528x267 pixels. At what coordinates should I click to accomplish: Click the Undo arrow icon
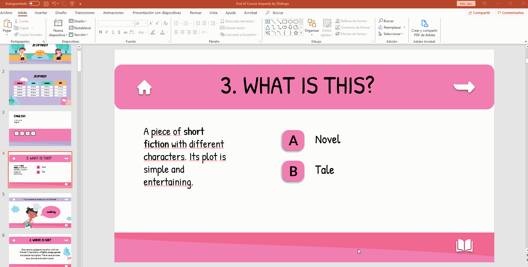[x=54, y=4]
